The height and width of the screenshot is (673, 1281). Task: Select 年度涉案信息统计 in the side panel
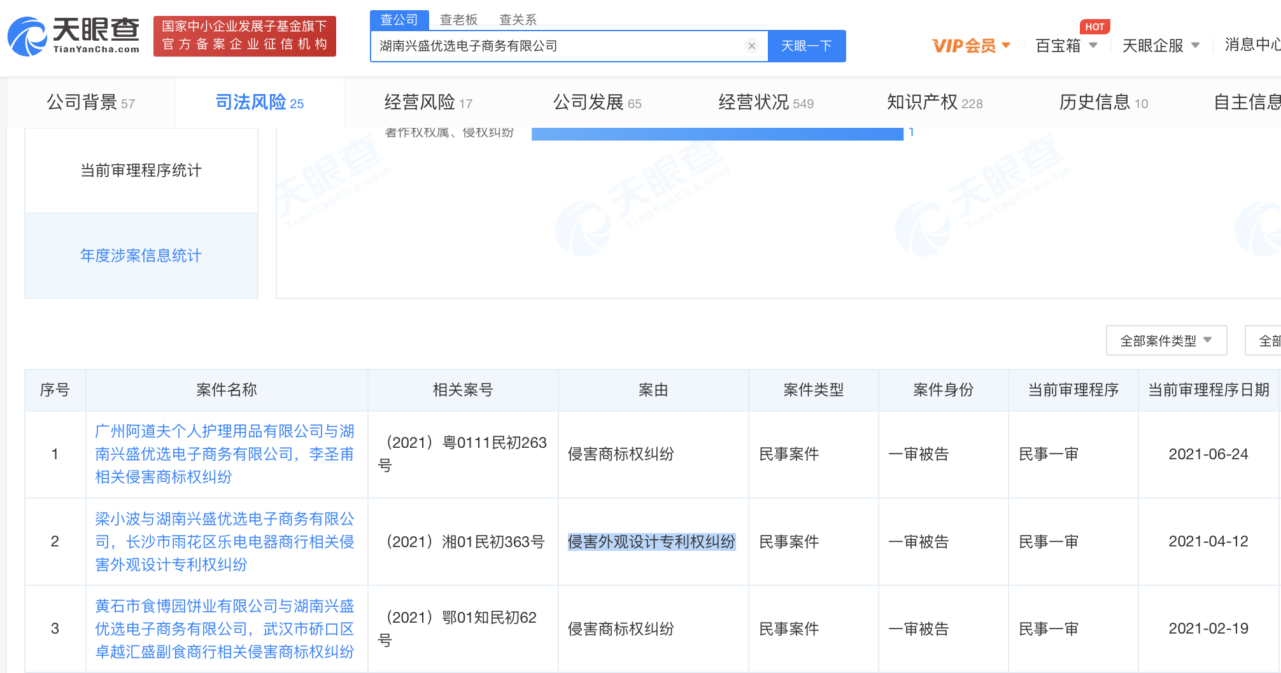click(141, 256)
